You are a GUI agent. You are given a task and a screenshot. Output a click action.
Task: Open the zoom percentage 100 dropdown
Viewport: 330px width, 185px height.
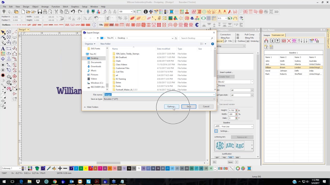(131, 12)
